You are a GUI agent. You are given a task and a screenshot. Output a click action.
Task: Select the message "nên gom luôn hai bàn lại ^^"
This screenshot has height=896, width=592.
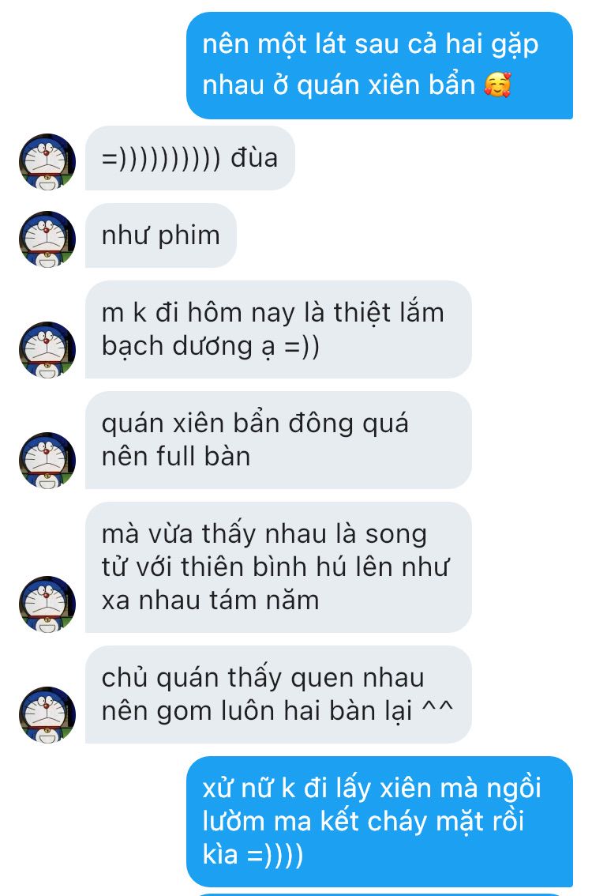[x=279, y=695]
